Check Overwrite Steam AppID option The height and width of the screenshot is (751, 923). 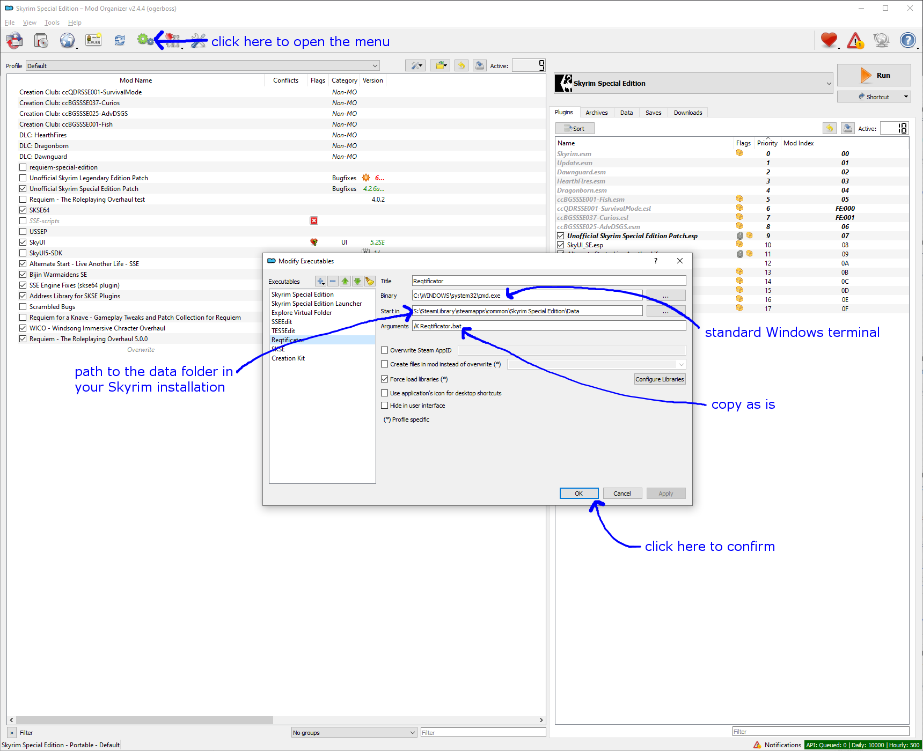384,350
